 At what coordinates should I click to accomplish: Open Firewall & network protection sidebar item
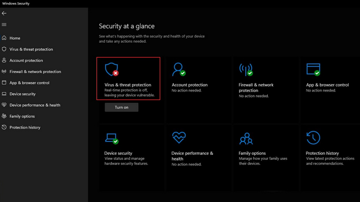[35, 72]
